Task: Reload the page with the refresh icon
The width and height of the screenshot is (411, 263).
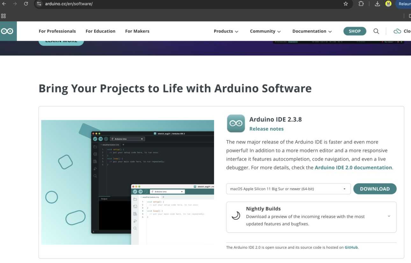Action: click(26, 4)
